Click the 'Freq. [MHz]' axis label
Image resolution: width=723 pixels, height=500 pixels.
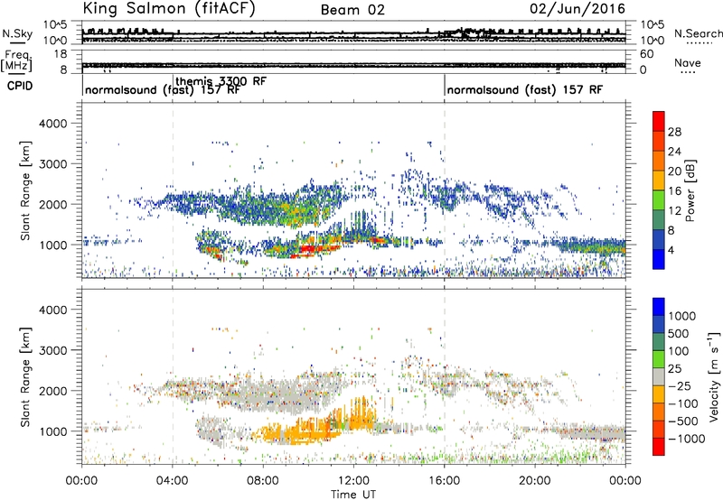[16, 61]
